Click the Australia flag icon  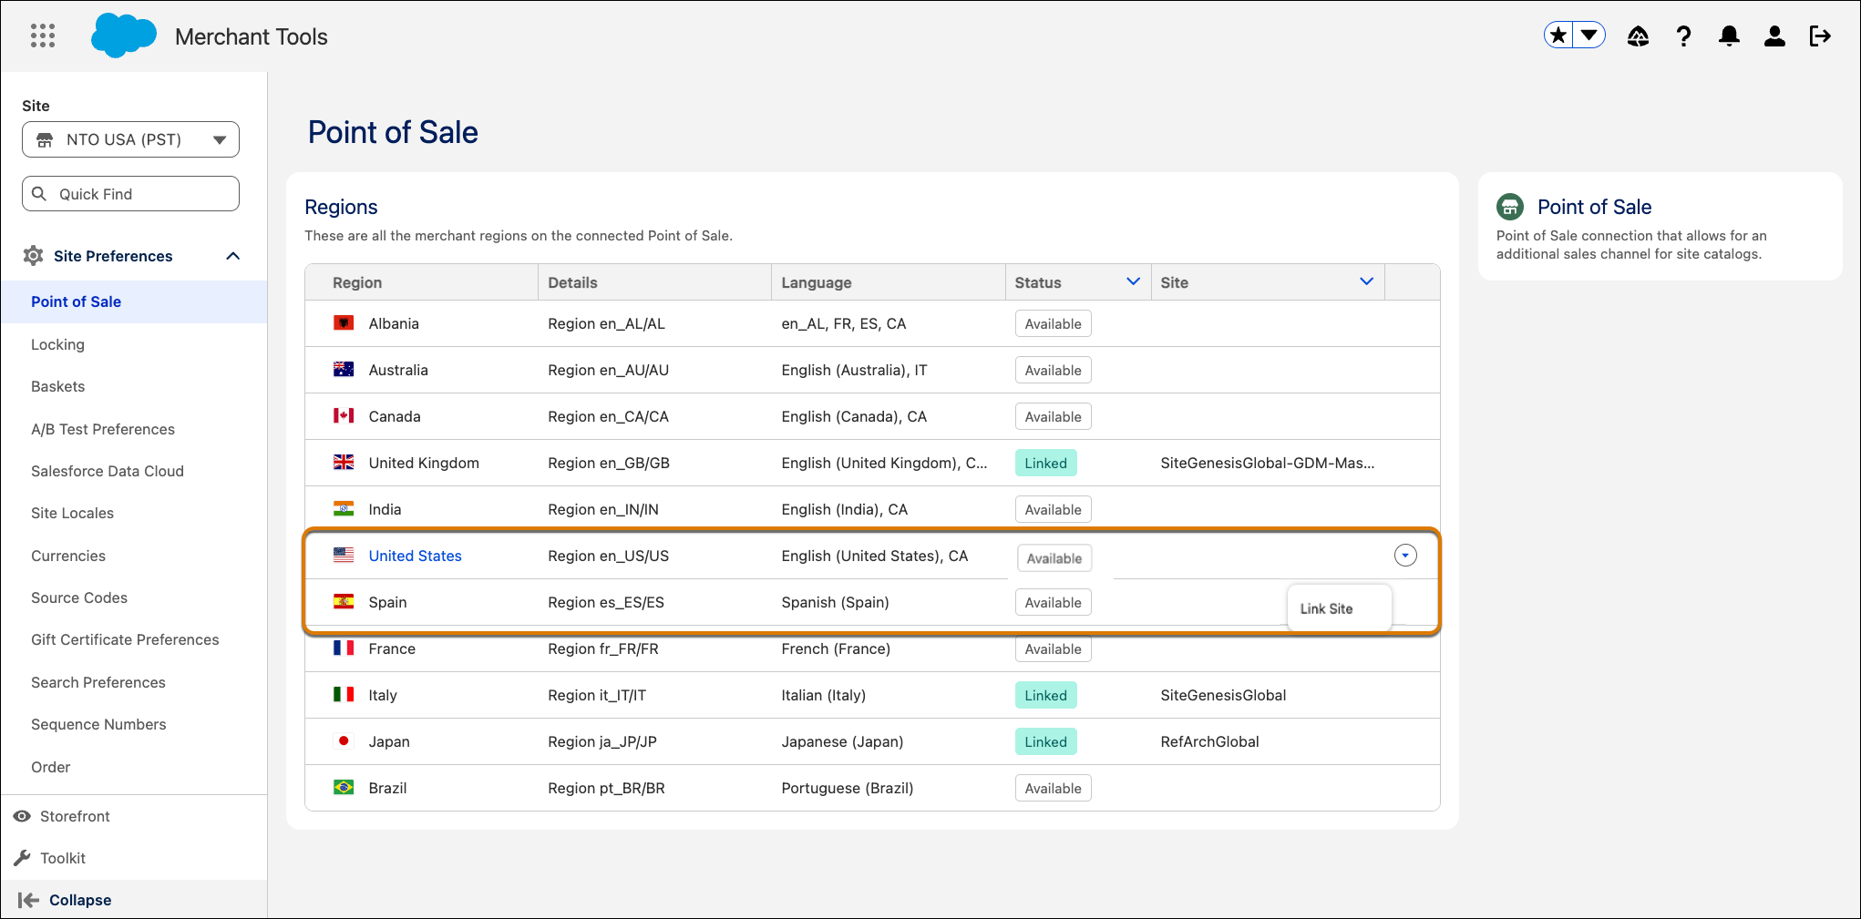point(344,369)
